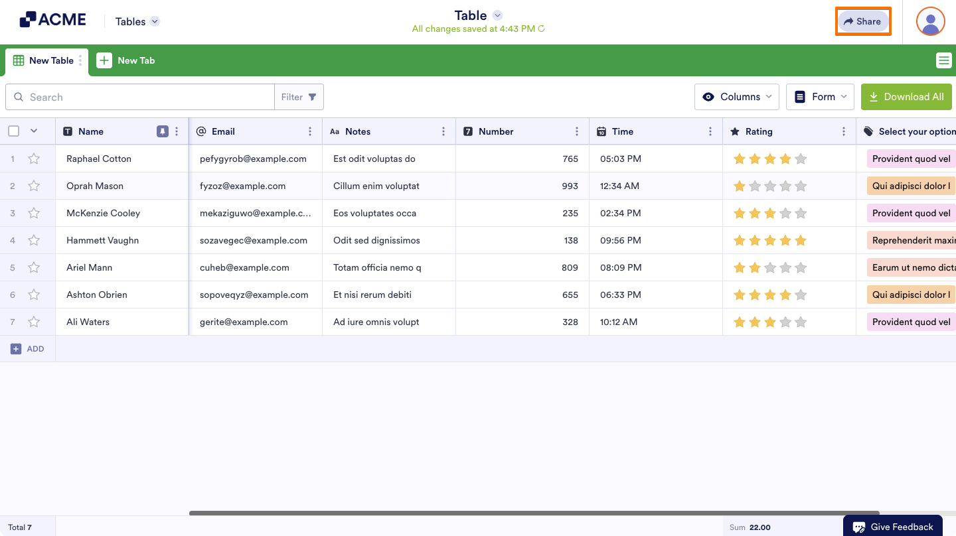Open Name column three-dot options
Viewport: 956px width, 536px height.
click(x=177, y=131)
